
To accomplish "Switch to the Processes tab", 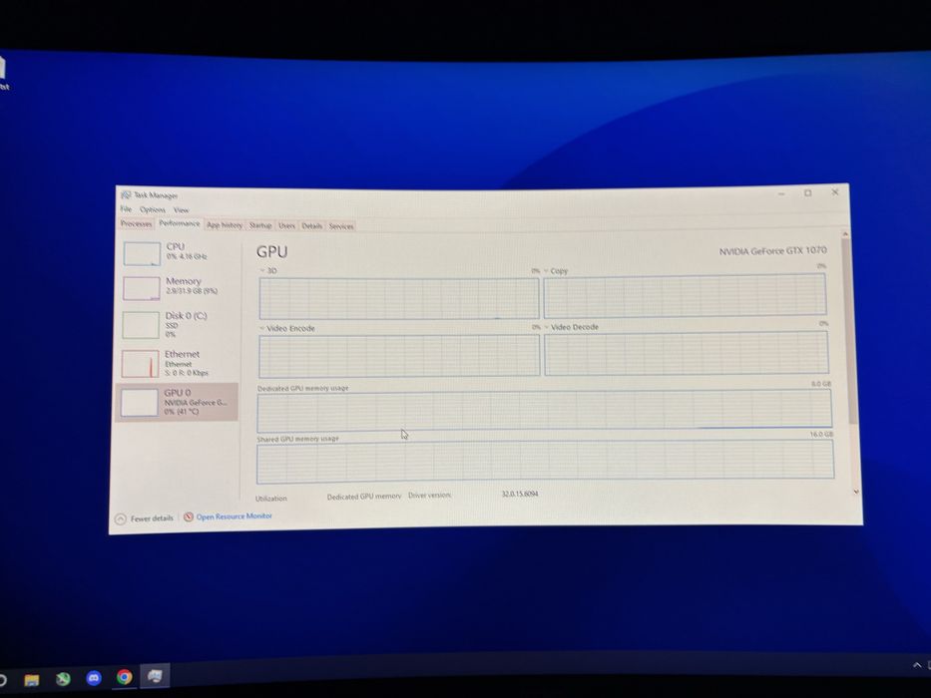I will pos(136,223).
